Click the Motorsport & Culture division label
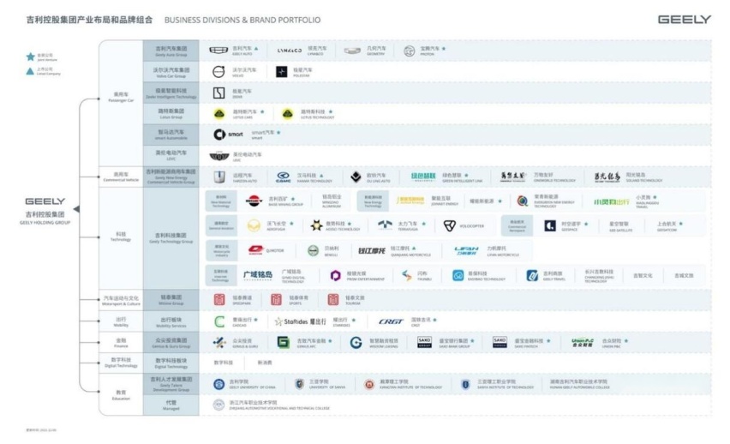Screen dimensions: 730x444 pos(121,301)
